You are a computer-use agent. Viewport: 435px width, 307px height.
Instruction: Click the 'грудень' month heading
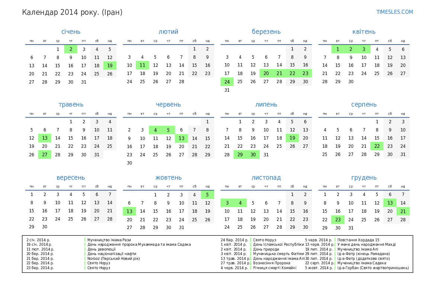pos(364,178)
